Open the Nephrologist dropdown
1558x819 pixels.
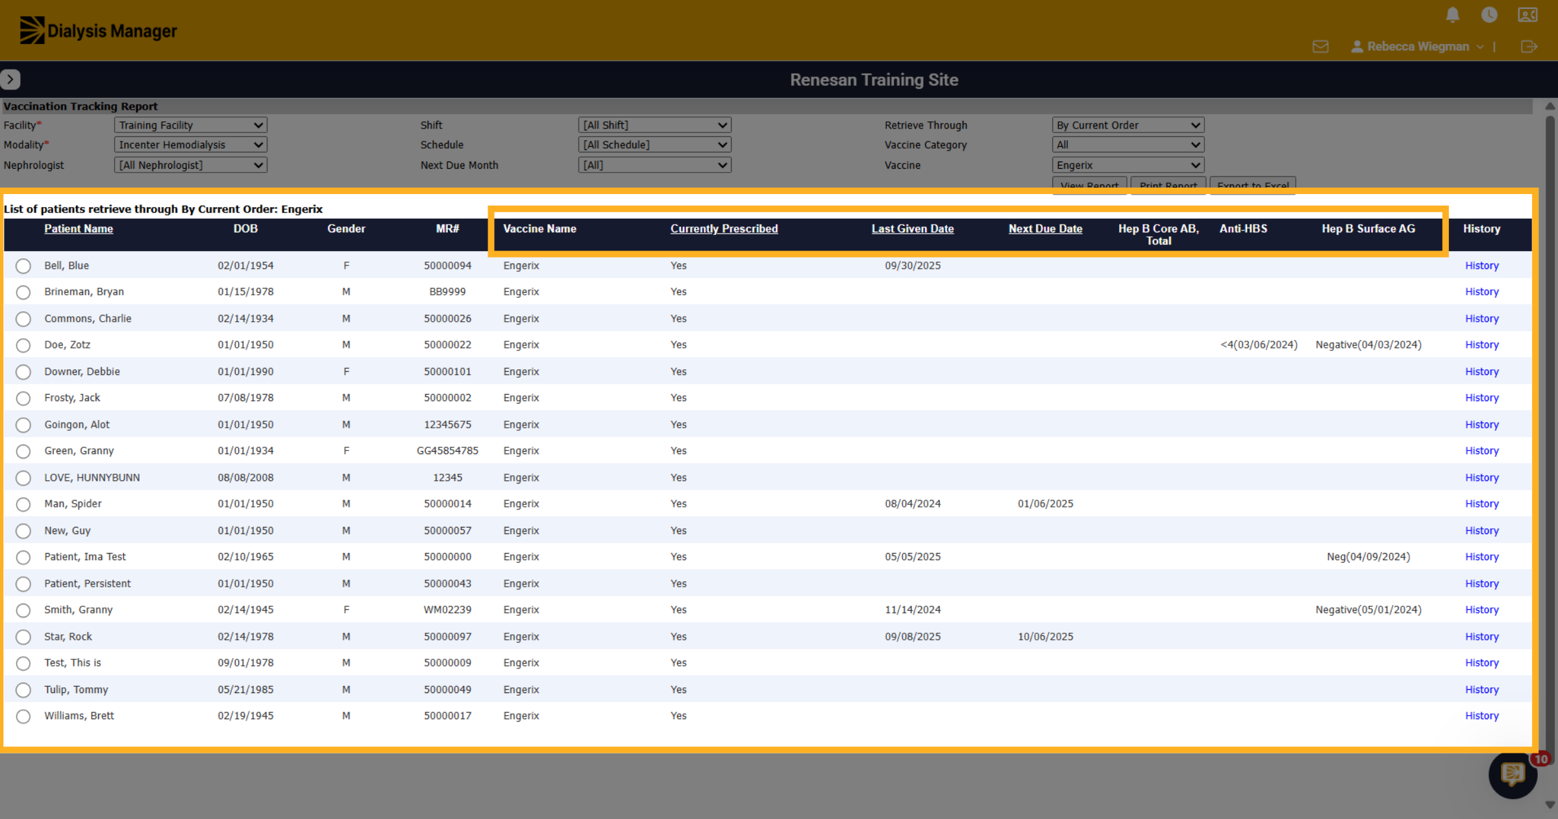click(x=190, y=165)
